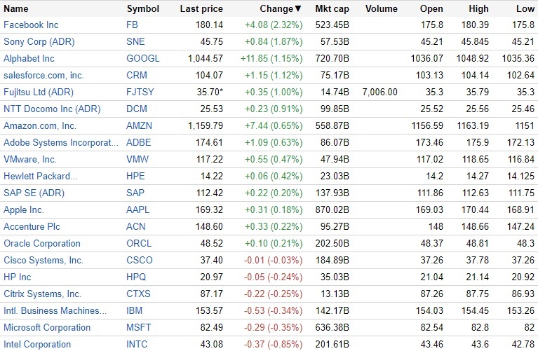Open the FB ticker symbol link
Image resolution: width=538 pixels, height=351 pixels.
[133, 25]
